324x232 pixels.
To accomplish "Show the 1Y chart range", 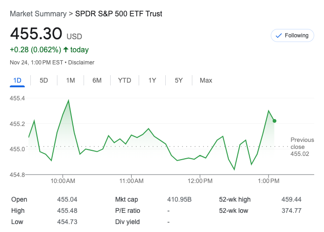I will (152, 80).
